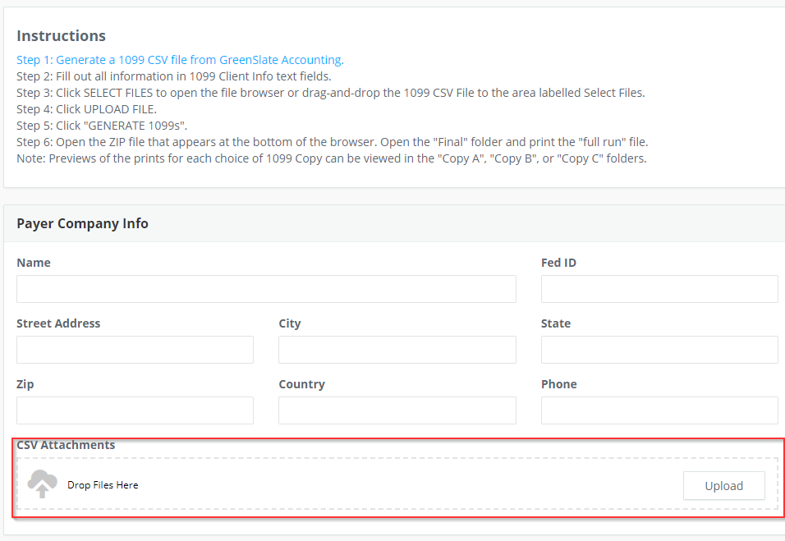
Task: Click the Fed ID label
Action: coord(558,263)
